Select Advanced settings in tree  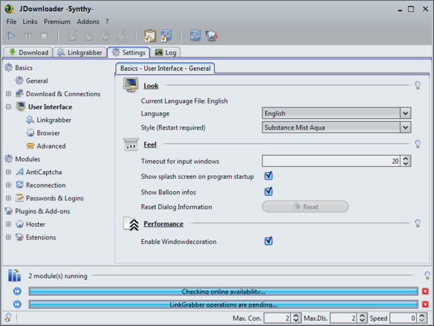pyautogui.click(x=46, y=146)
